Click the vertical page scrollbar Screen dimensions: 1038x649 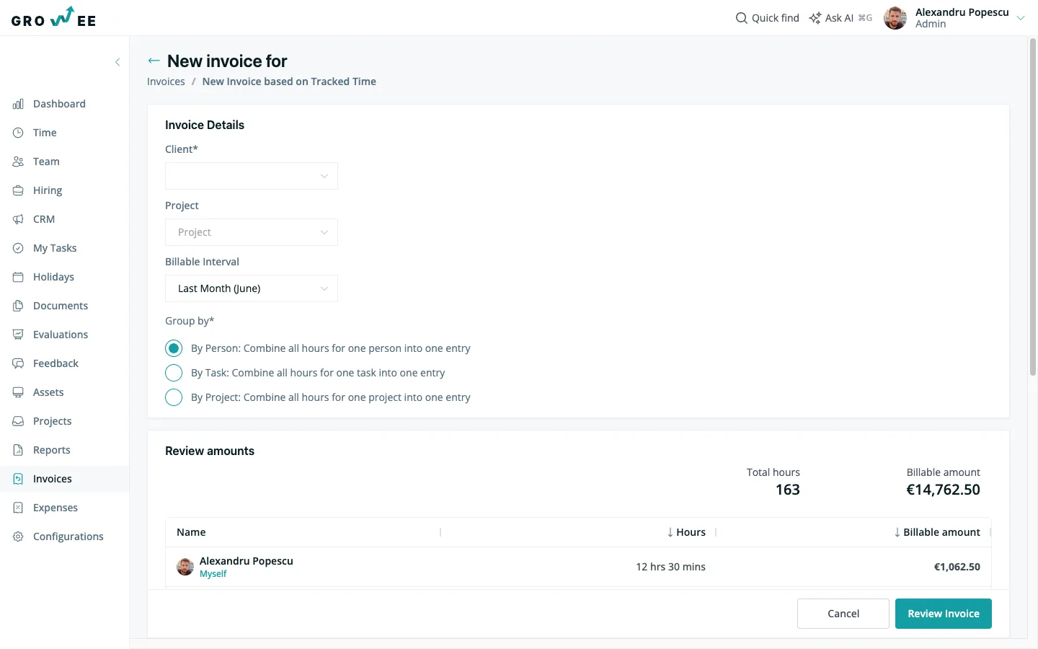[x=1033, y=208]
